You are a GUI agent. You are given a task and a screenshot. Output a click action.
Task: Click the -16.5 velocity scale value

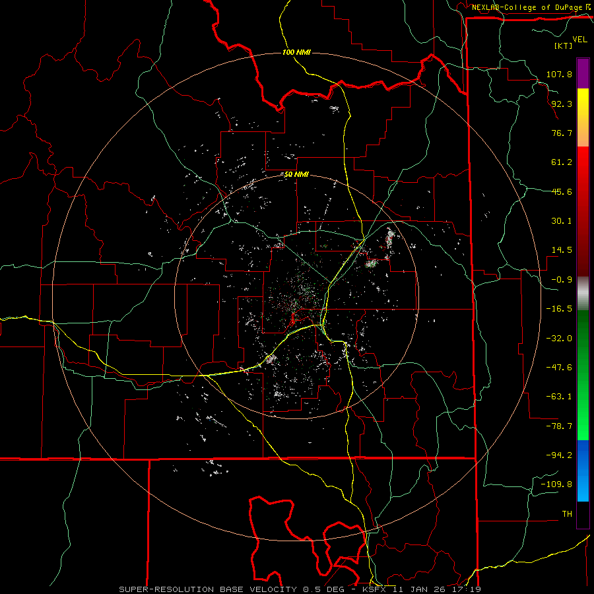tap(559, 309)
